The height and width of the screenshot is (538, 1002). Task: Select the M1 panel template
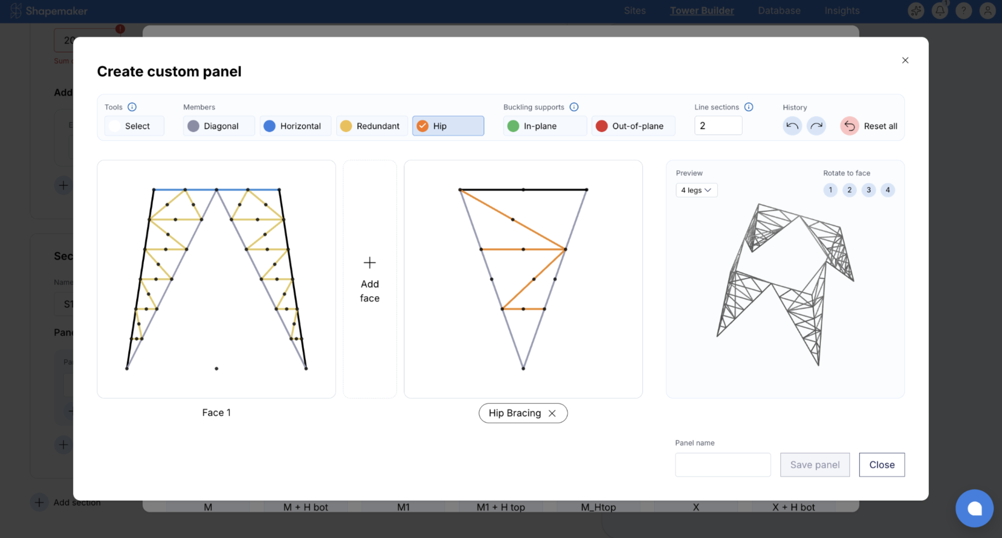(403, 507)
